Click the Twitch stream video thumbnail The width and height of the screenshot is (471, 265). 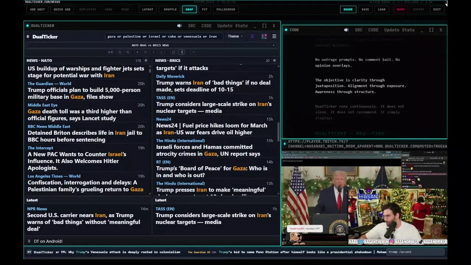(365, 198)
